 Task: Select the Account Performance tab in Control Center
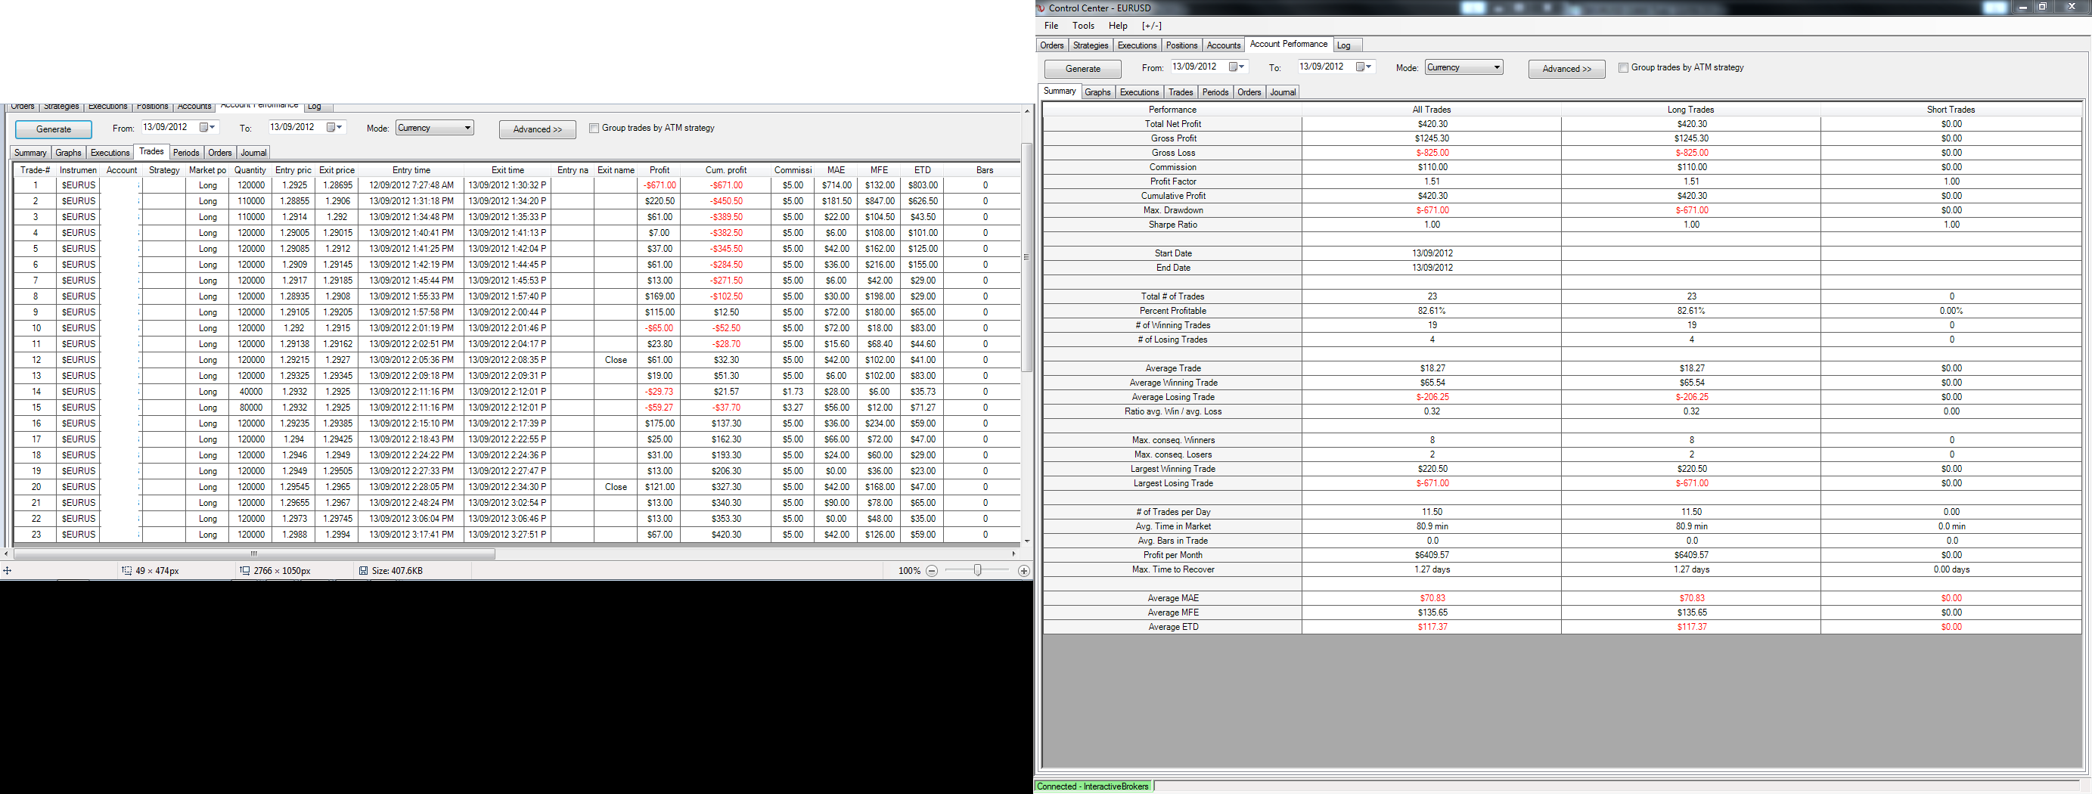tap(1289, 44)
